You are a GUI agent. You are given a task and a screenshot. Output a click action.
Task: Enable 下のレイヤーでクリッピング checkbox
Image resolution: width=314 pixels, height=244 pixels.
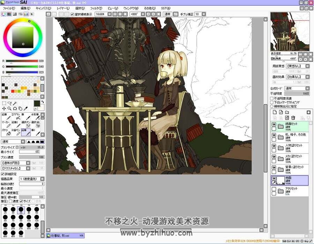[272, 102]
